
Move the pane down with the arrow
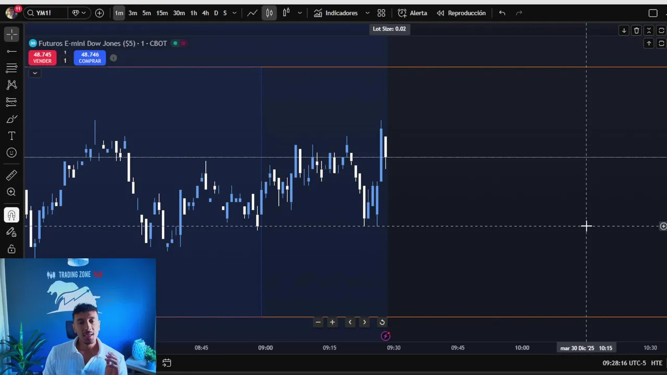[x=624, y=31]
